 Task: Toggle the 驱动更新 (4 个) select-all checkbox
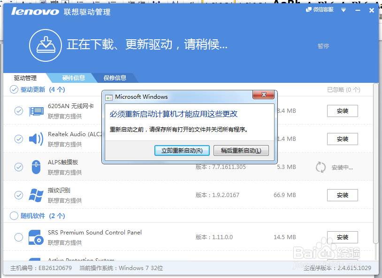[x=14, y=89]
